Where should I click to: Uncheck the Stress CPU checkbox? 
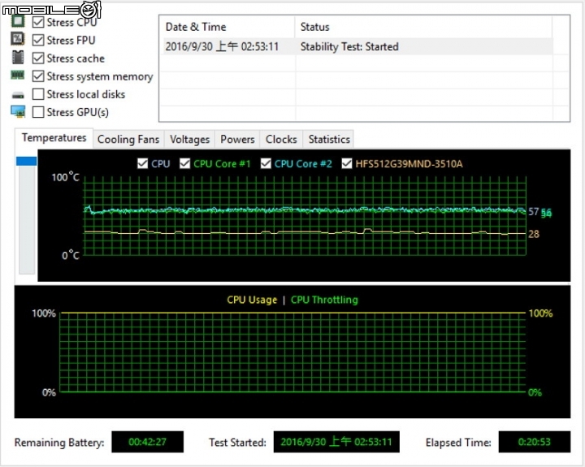pos(38,22)
